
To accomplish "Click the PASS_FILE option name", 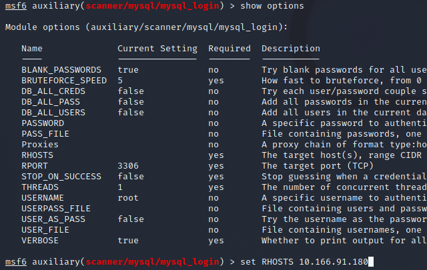I will 45,133.
